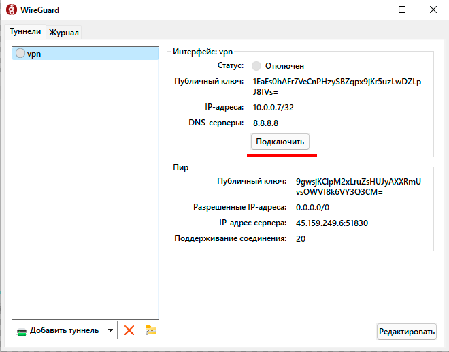The height and width of the screenshot is (352, 449).
Task: Click the Пир group title
Action: pos(181,167)
